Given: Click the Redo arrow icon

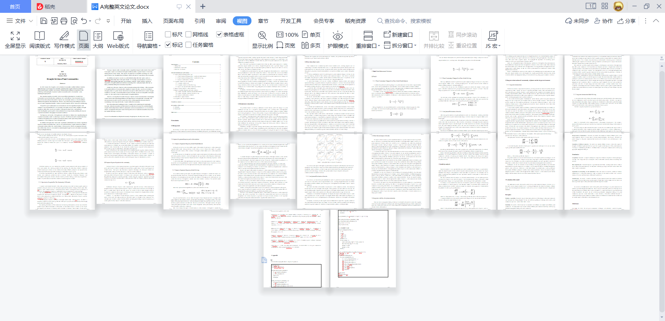Looking at the screenshot, I should [98, 21].
